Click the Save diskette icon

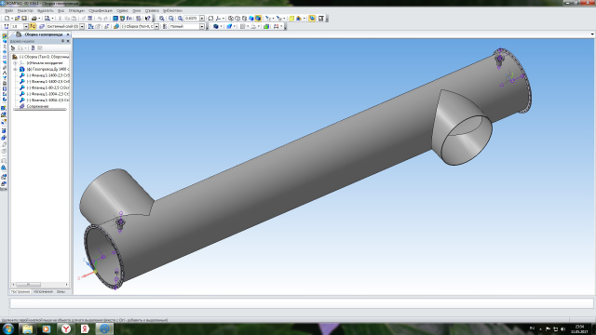pyautogui.click(x=24, y=19)
